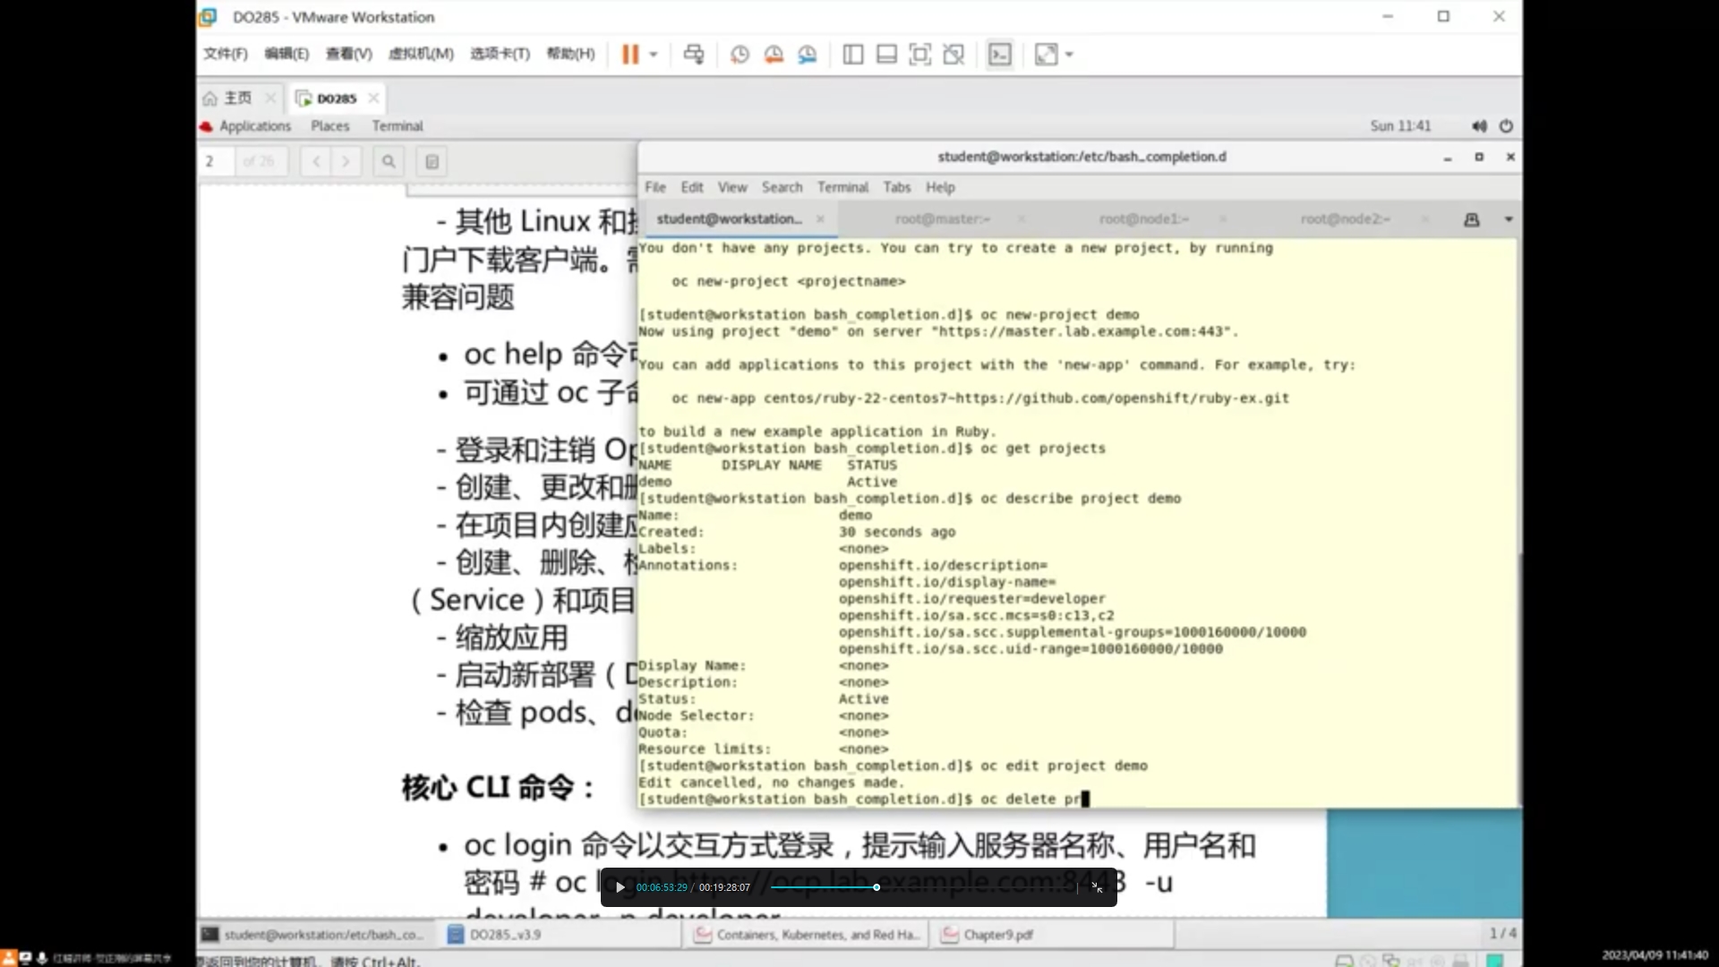Open the 查看(V) menu
Image resolution: width=1719 pixels, height=967 pixels.
(x=348, y=54)
